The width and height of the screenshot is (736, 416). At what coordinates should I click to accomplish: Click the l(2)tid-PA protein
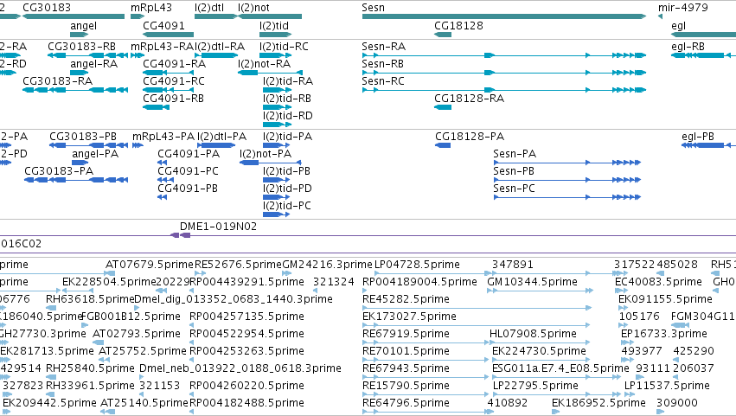point(287,137)
